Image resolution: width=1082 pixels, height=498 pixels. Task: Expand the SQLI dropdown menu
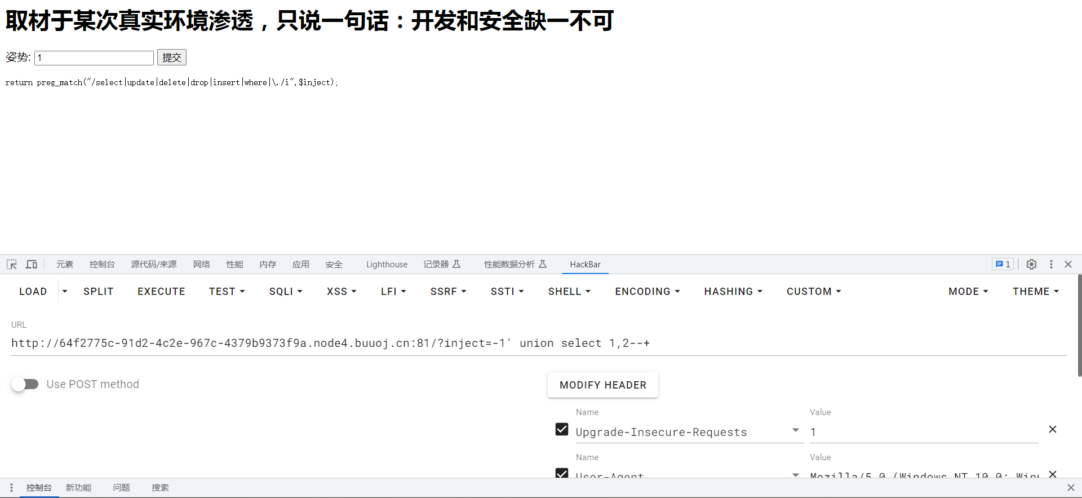pos(286,292)
